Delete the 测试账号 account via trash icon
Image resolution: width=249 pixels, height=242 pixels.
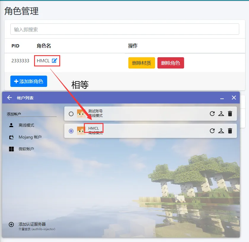click(230, 114)
